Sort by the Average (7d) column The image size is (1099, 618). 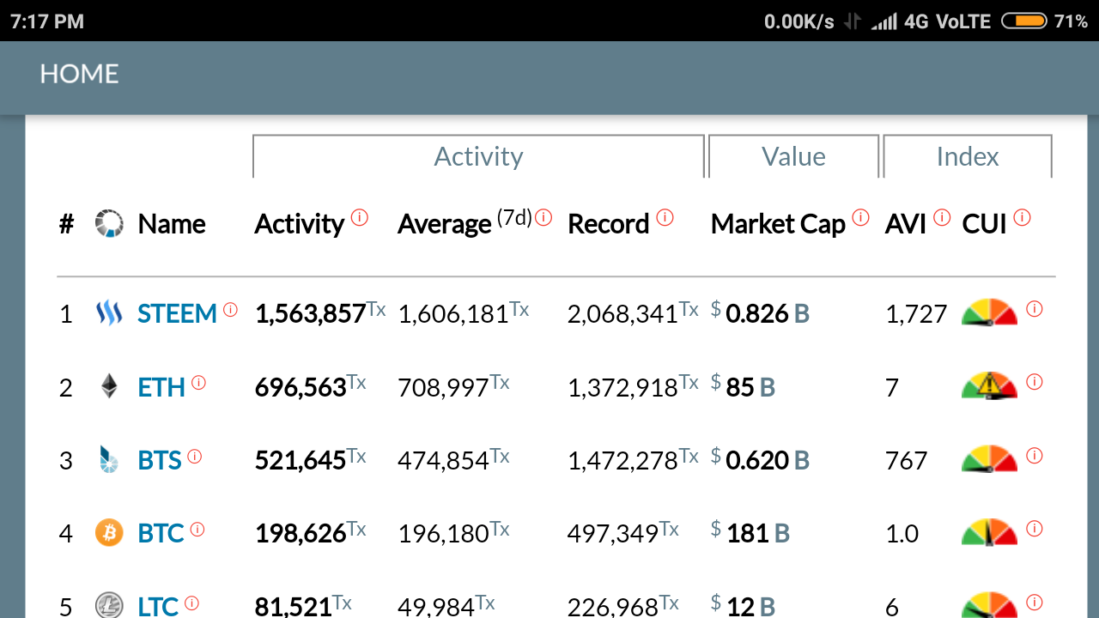pos(464,222)
